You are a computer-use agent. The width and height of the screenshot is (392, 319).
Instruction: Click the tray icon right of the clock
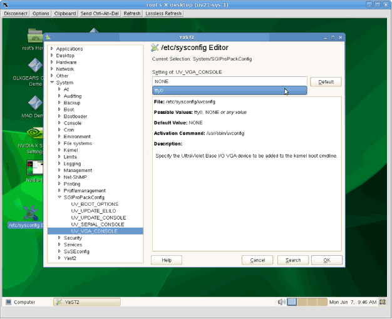[x=382, y=302]
